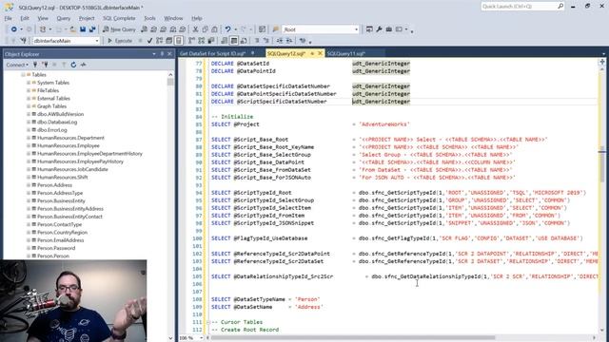
Task: Collapse the Cursor Tables comment region at line 111
Action: point(207,322)
